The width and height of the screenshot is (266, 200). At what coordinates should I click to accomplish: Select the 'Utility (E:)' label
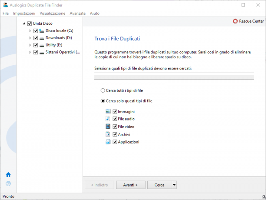[54, 45]
